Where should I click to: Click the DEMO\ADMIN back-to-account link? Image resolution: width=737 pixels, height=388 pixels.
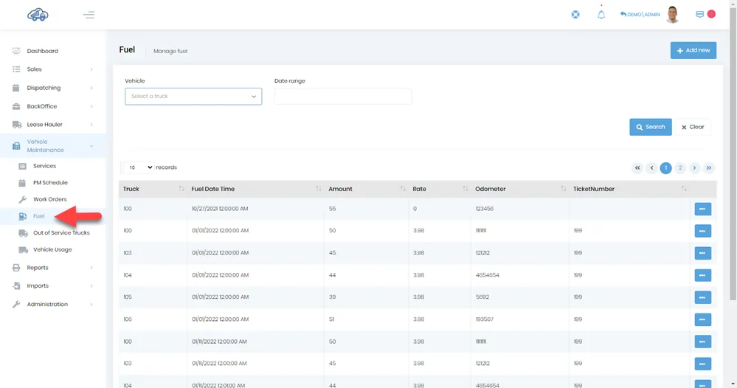[640, 15]
